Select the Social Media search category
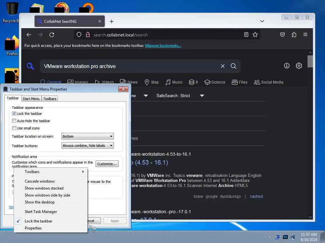 (x=269, y=82)
